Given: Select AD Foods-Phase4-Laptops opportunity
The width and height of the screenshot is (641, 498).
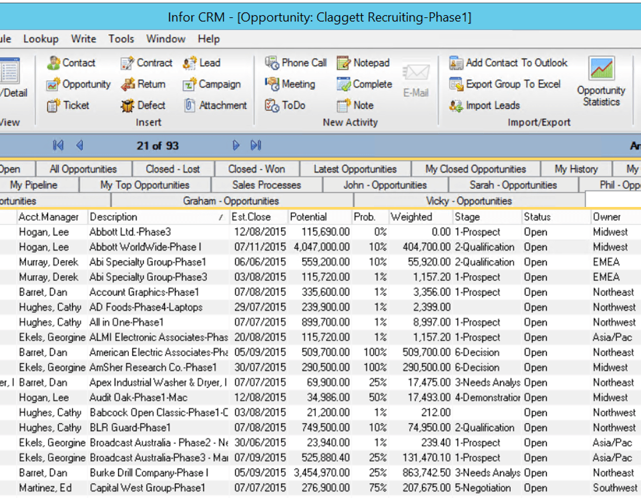Looking at the screenshot, I should pyautogui.click(x=320, y=307).
